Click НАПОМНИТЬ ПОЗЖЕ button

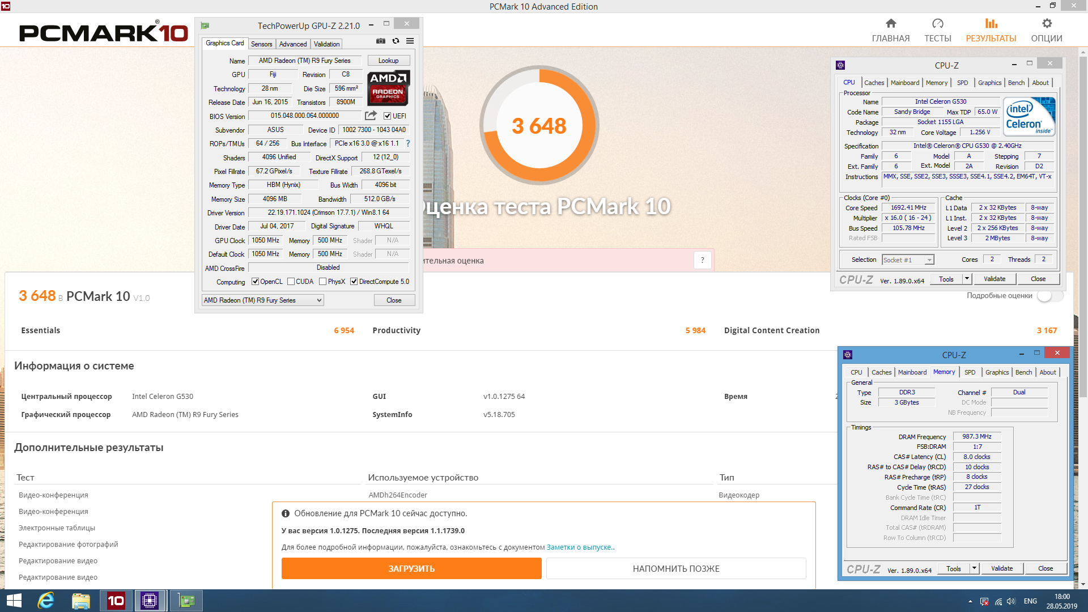tap(676, 568)
